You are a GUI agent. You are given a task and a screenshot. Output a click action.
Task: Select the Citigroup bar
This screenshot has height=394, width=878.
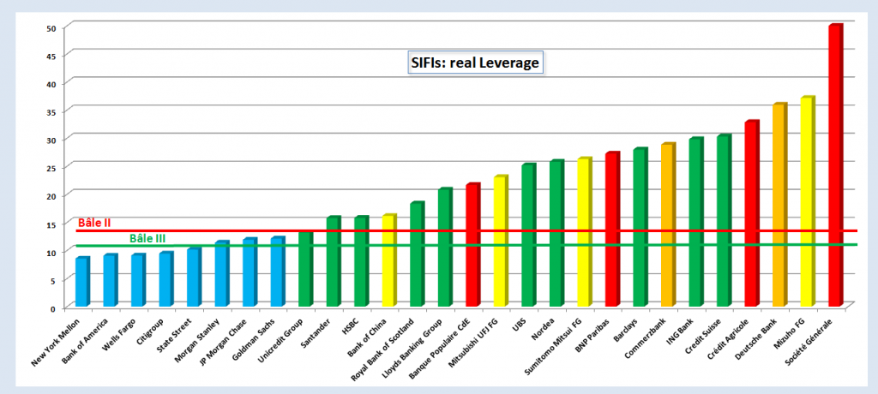[x=167, y=278]
